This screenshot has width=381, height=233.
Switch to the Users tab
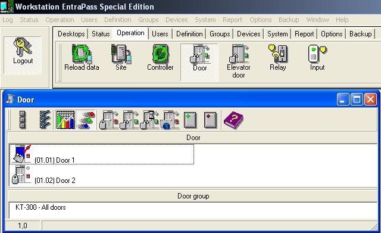point(160,34)
